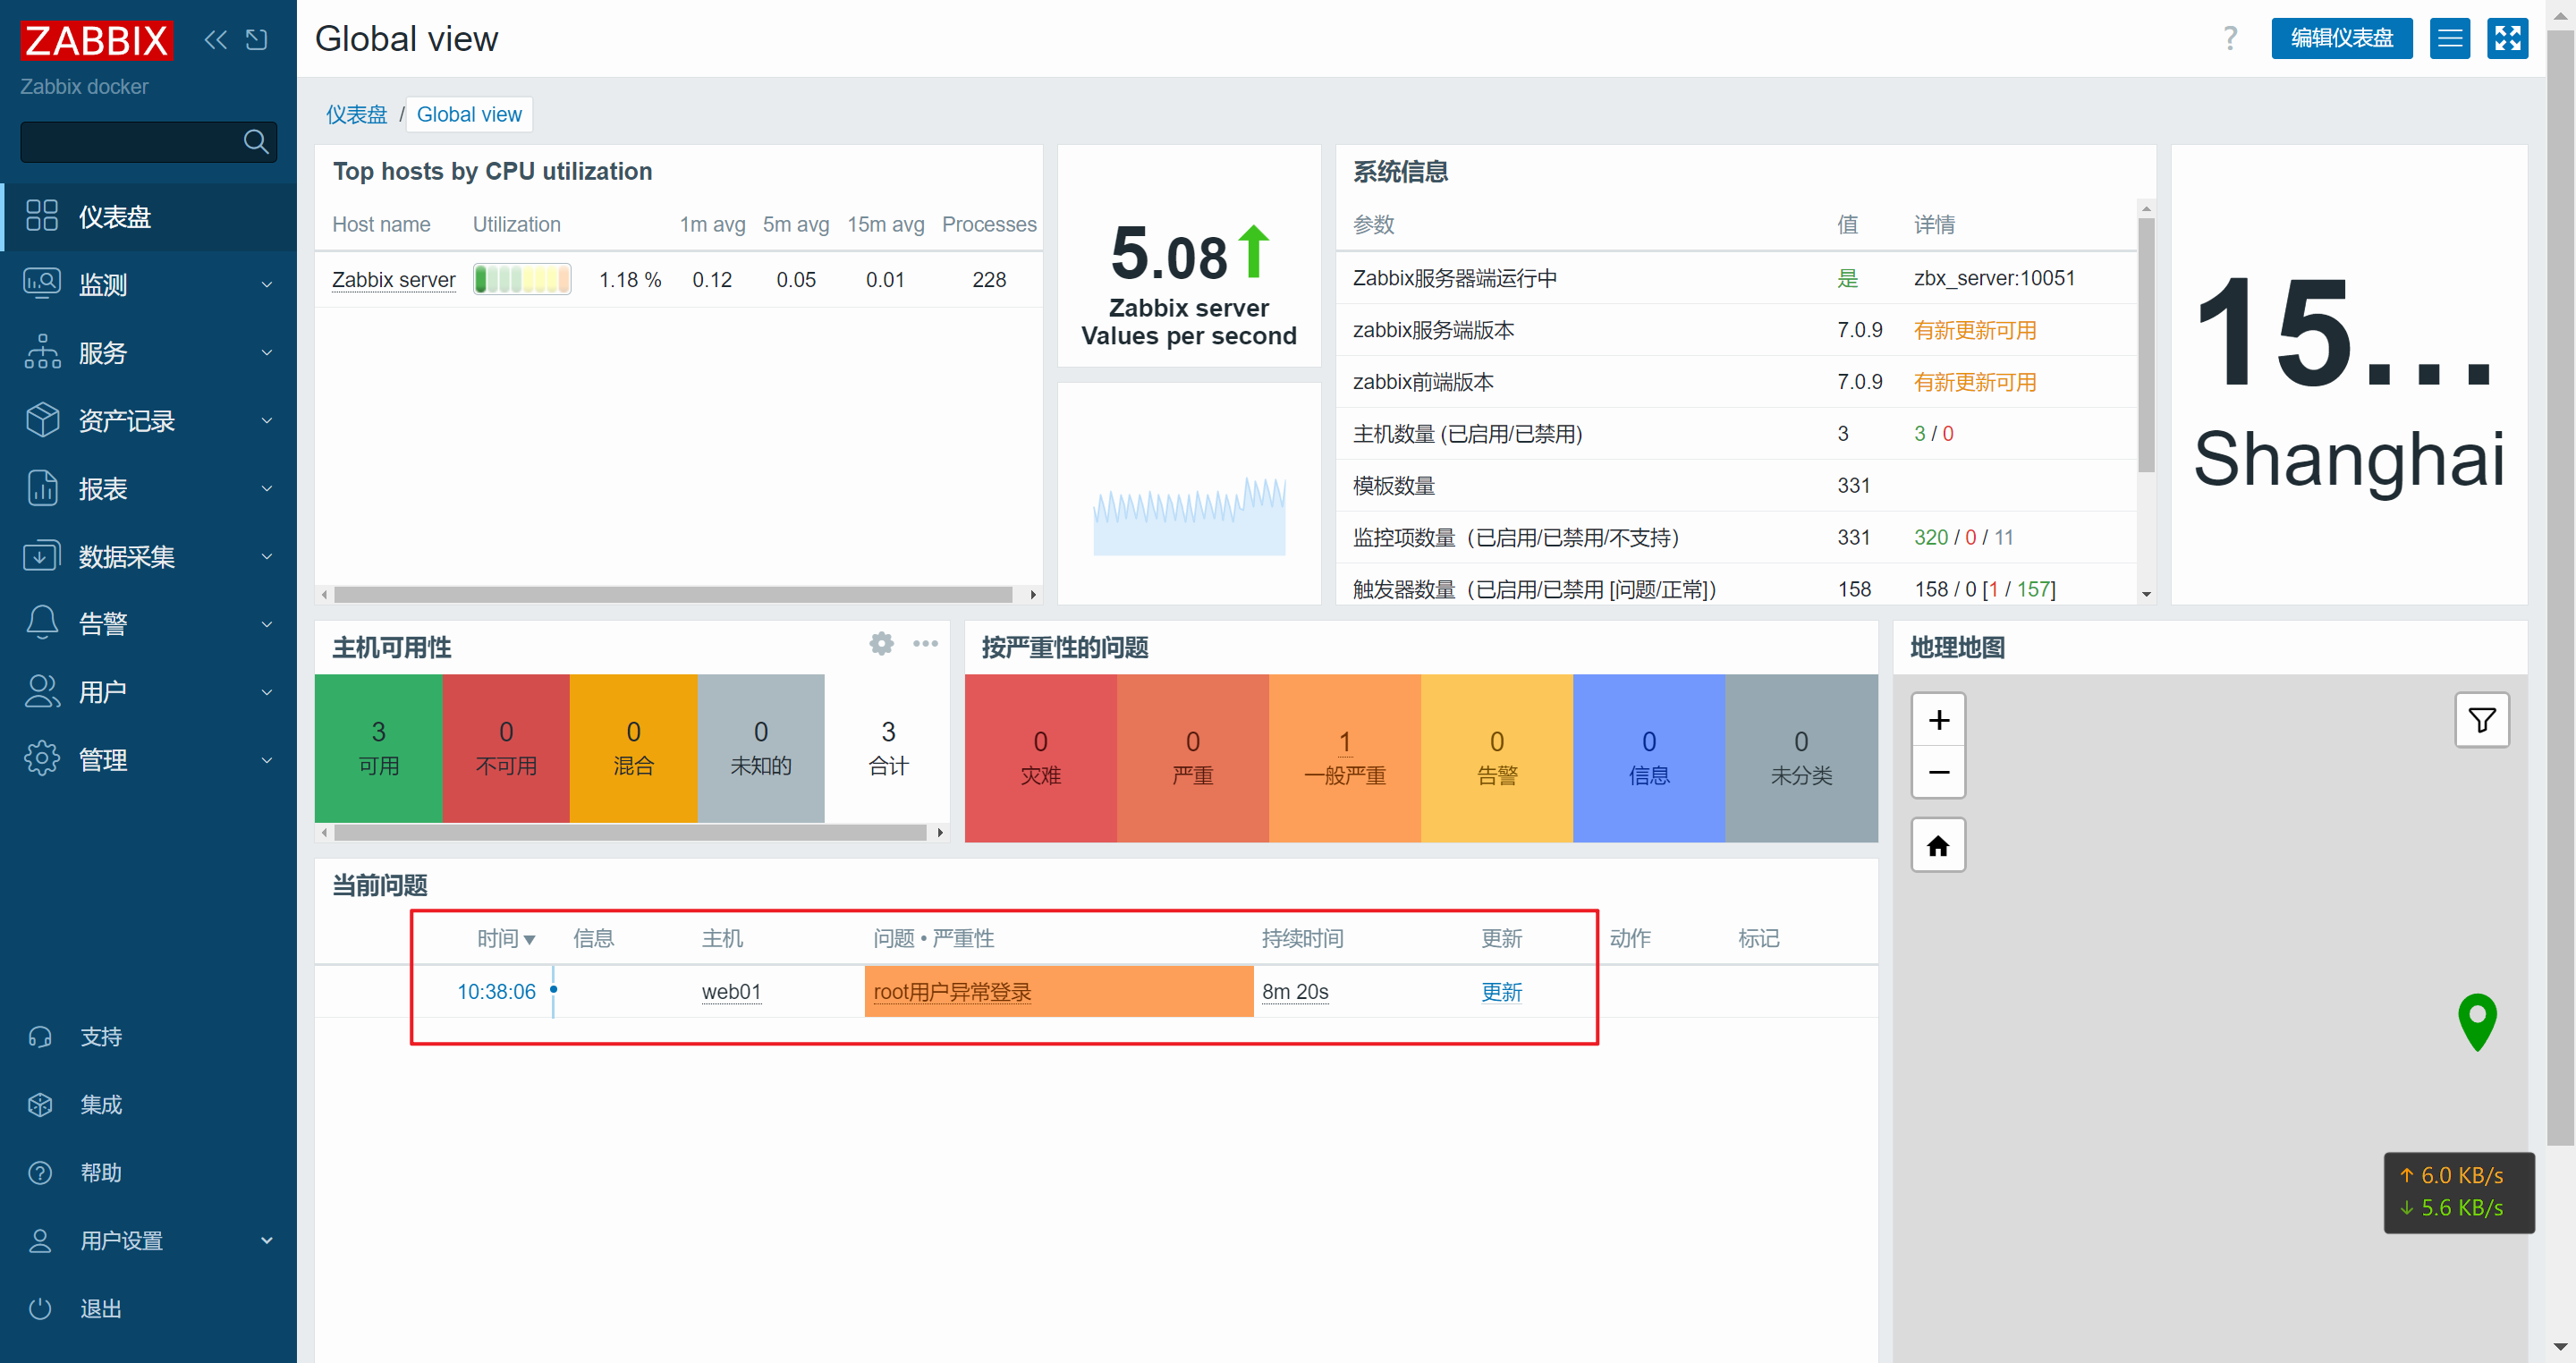This screenshot has width=2576, height=1363.
Task: Open the geomap filter funnel icon
Action: tap(2482, 720)
